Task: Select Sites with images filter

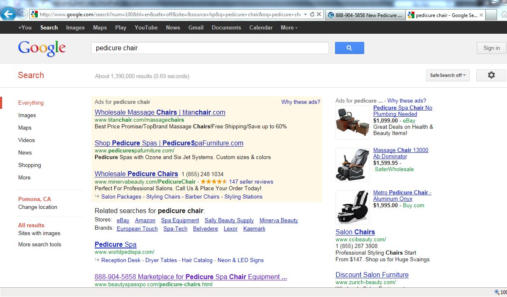Action: click(39, 233)
